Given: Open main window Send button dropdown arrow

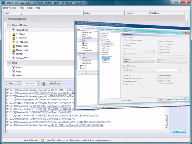Looking at the screenshot, I should coord(19,84).
